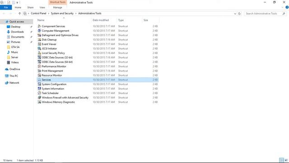Switch to details view in status bar

[x=281, y=160]
